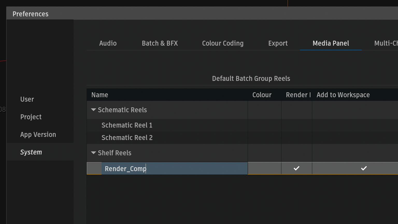This screenshot has width=398, height=224.
Task: Toggle Add to Workspace checkmark for Render_Comp
Action: click(364, 168)
